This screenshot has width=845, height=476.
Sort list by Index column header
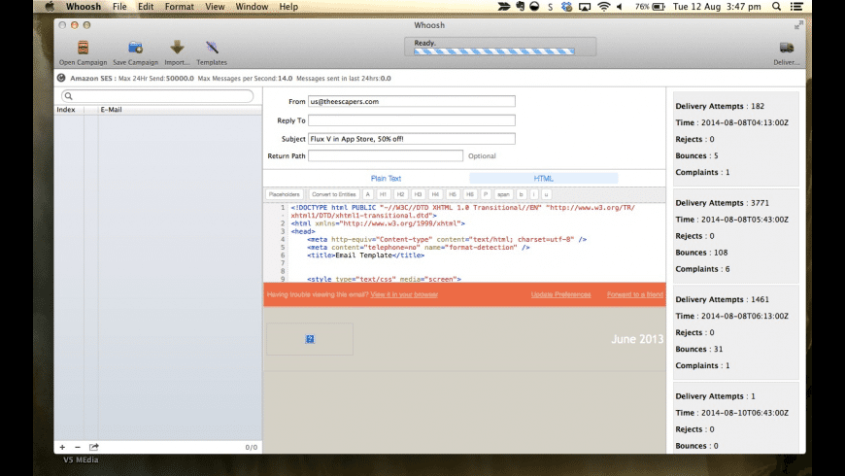69,110
